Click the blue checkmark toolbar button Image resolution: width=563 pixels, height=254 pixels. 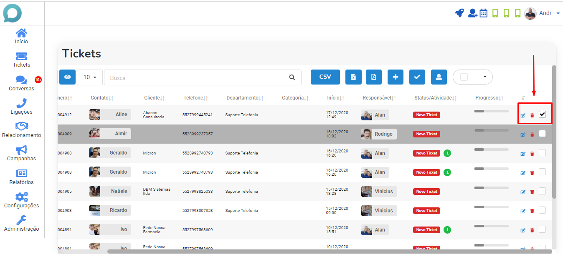pos(417,77)
